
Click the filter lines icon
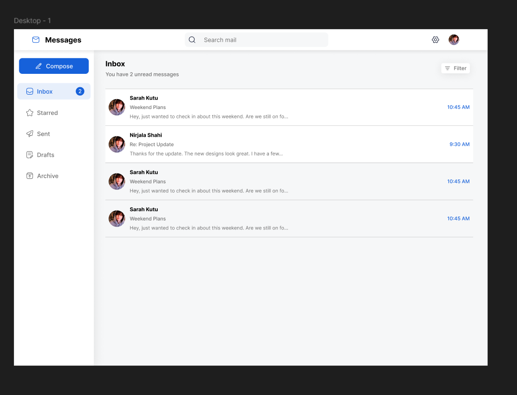(448, 68)
